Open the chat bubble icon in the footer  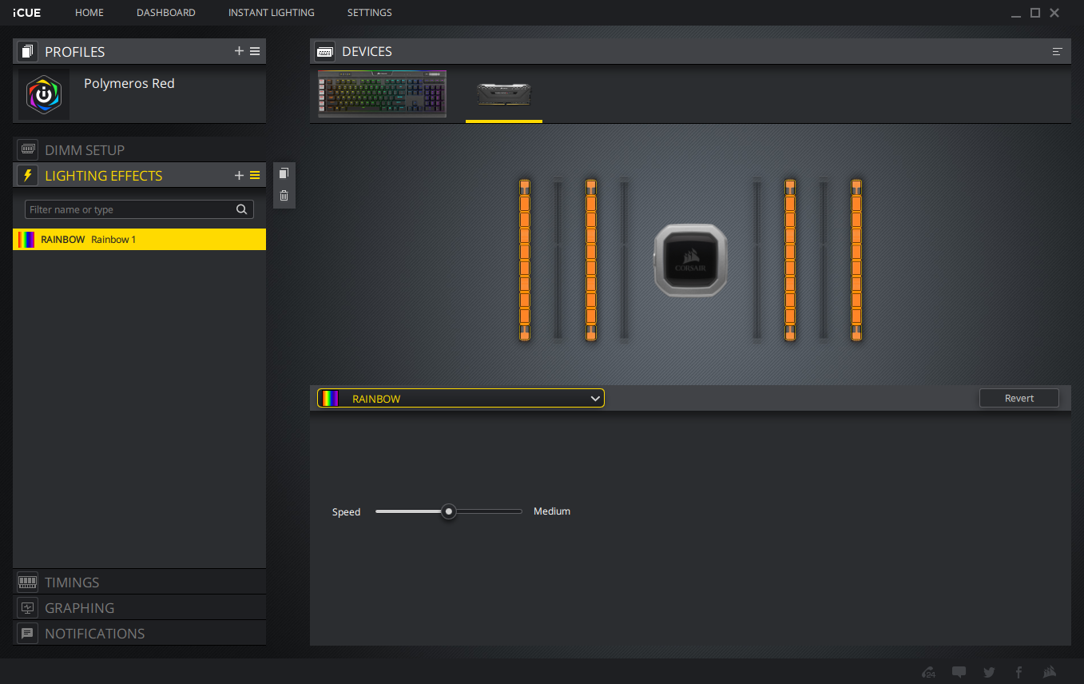[x=959, y=672]
